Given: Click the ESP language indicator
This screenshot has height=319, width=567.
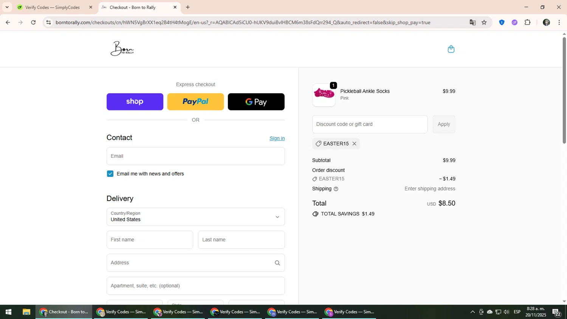Looking at the screenshot, I should tap(517, 312).
